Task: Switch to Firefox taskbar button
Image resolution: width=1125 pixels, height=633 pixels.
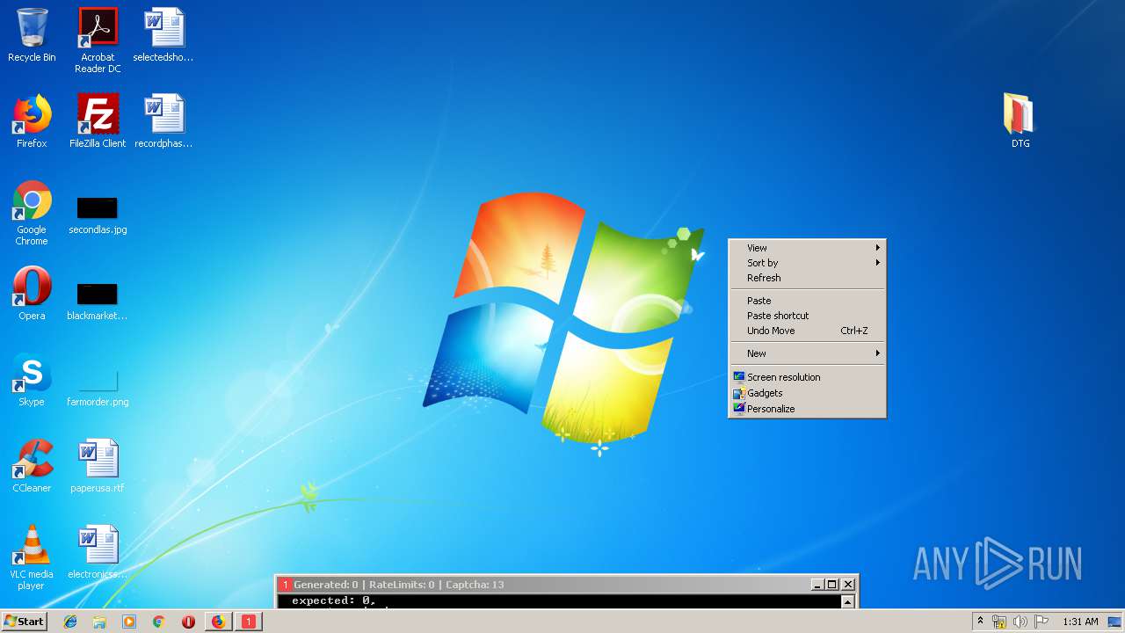Action: click(x=218, y=622)
